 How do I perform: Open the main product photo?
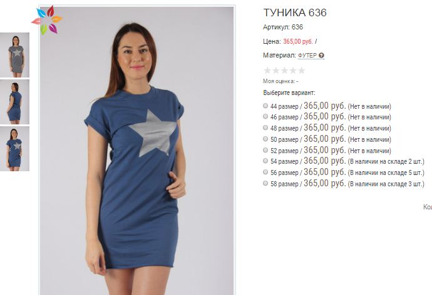[137, 151]
